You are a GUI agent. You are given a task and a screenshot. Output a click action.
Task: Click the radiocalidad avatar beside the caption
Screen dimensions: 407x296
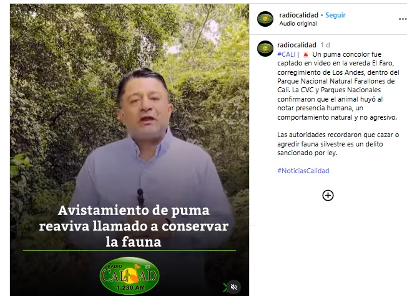point(265,49)
